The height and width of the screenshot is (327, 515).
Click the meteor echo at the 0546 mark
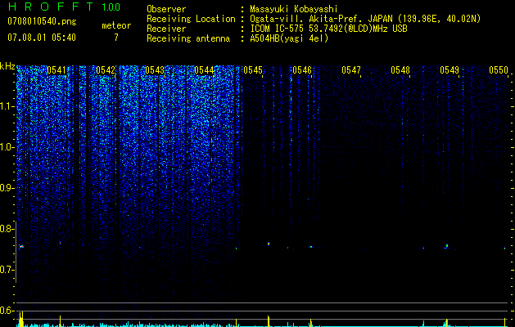coord(310,247)
